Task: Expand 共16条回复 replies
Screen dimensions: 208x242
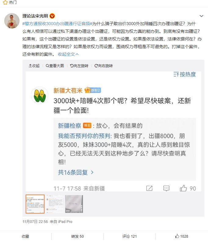Action: [76, 172]
